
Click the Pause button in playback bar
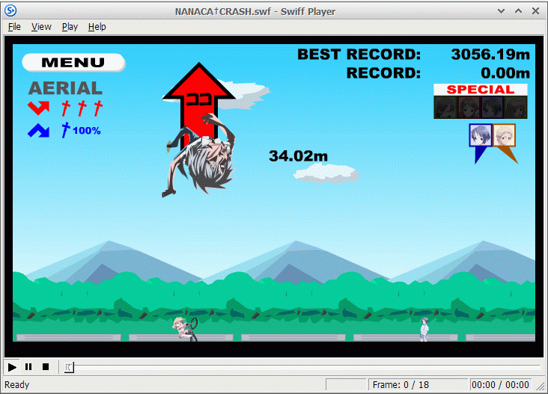coord(28,367)
